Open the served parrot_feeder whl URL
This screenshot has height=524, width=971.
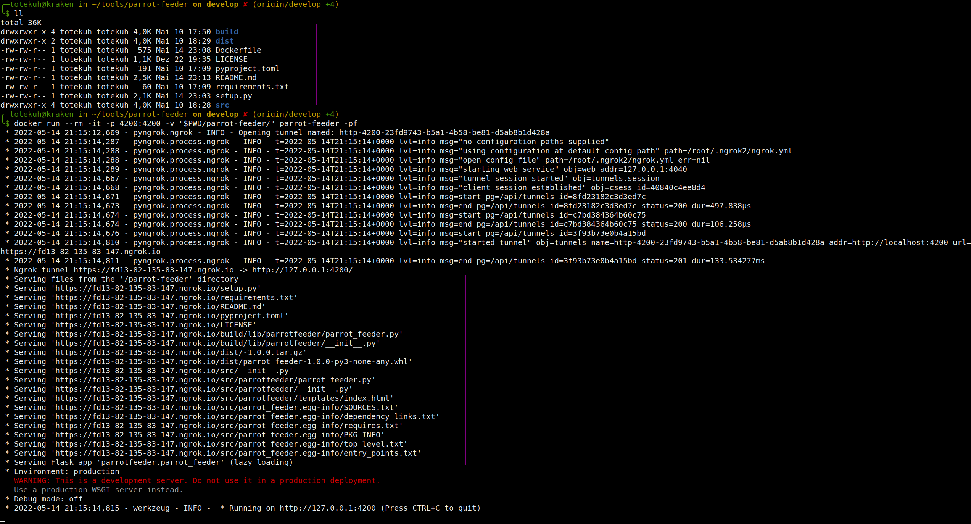[232, 362]
